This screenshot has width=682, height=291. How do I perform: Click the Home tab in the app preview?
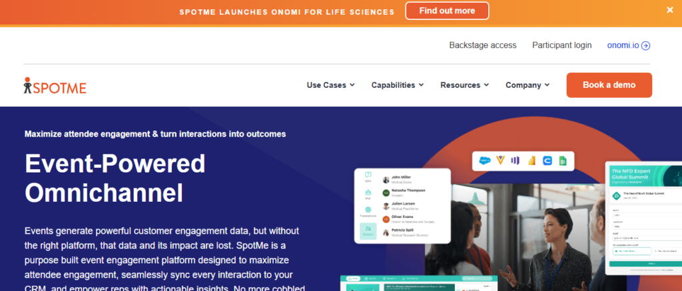click(x=353, y=278)
